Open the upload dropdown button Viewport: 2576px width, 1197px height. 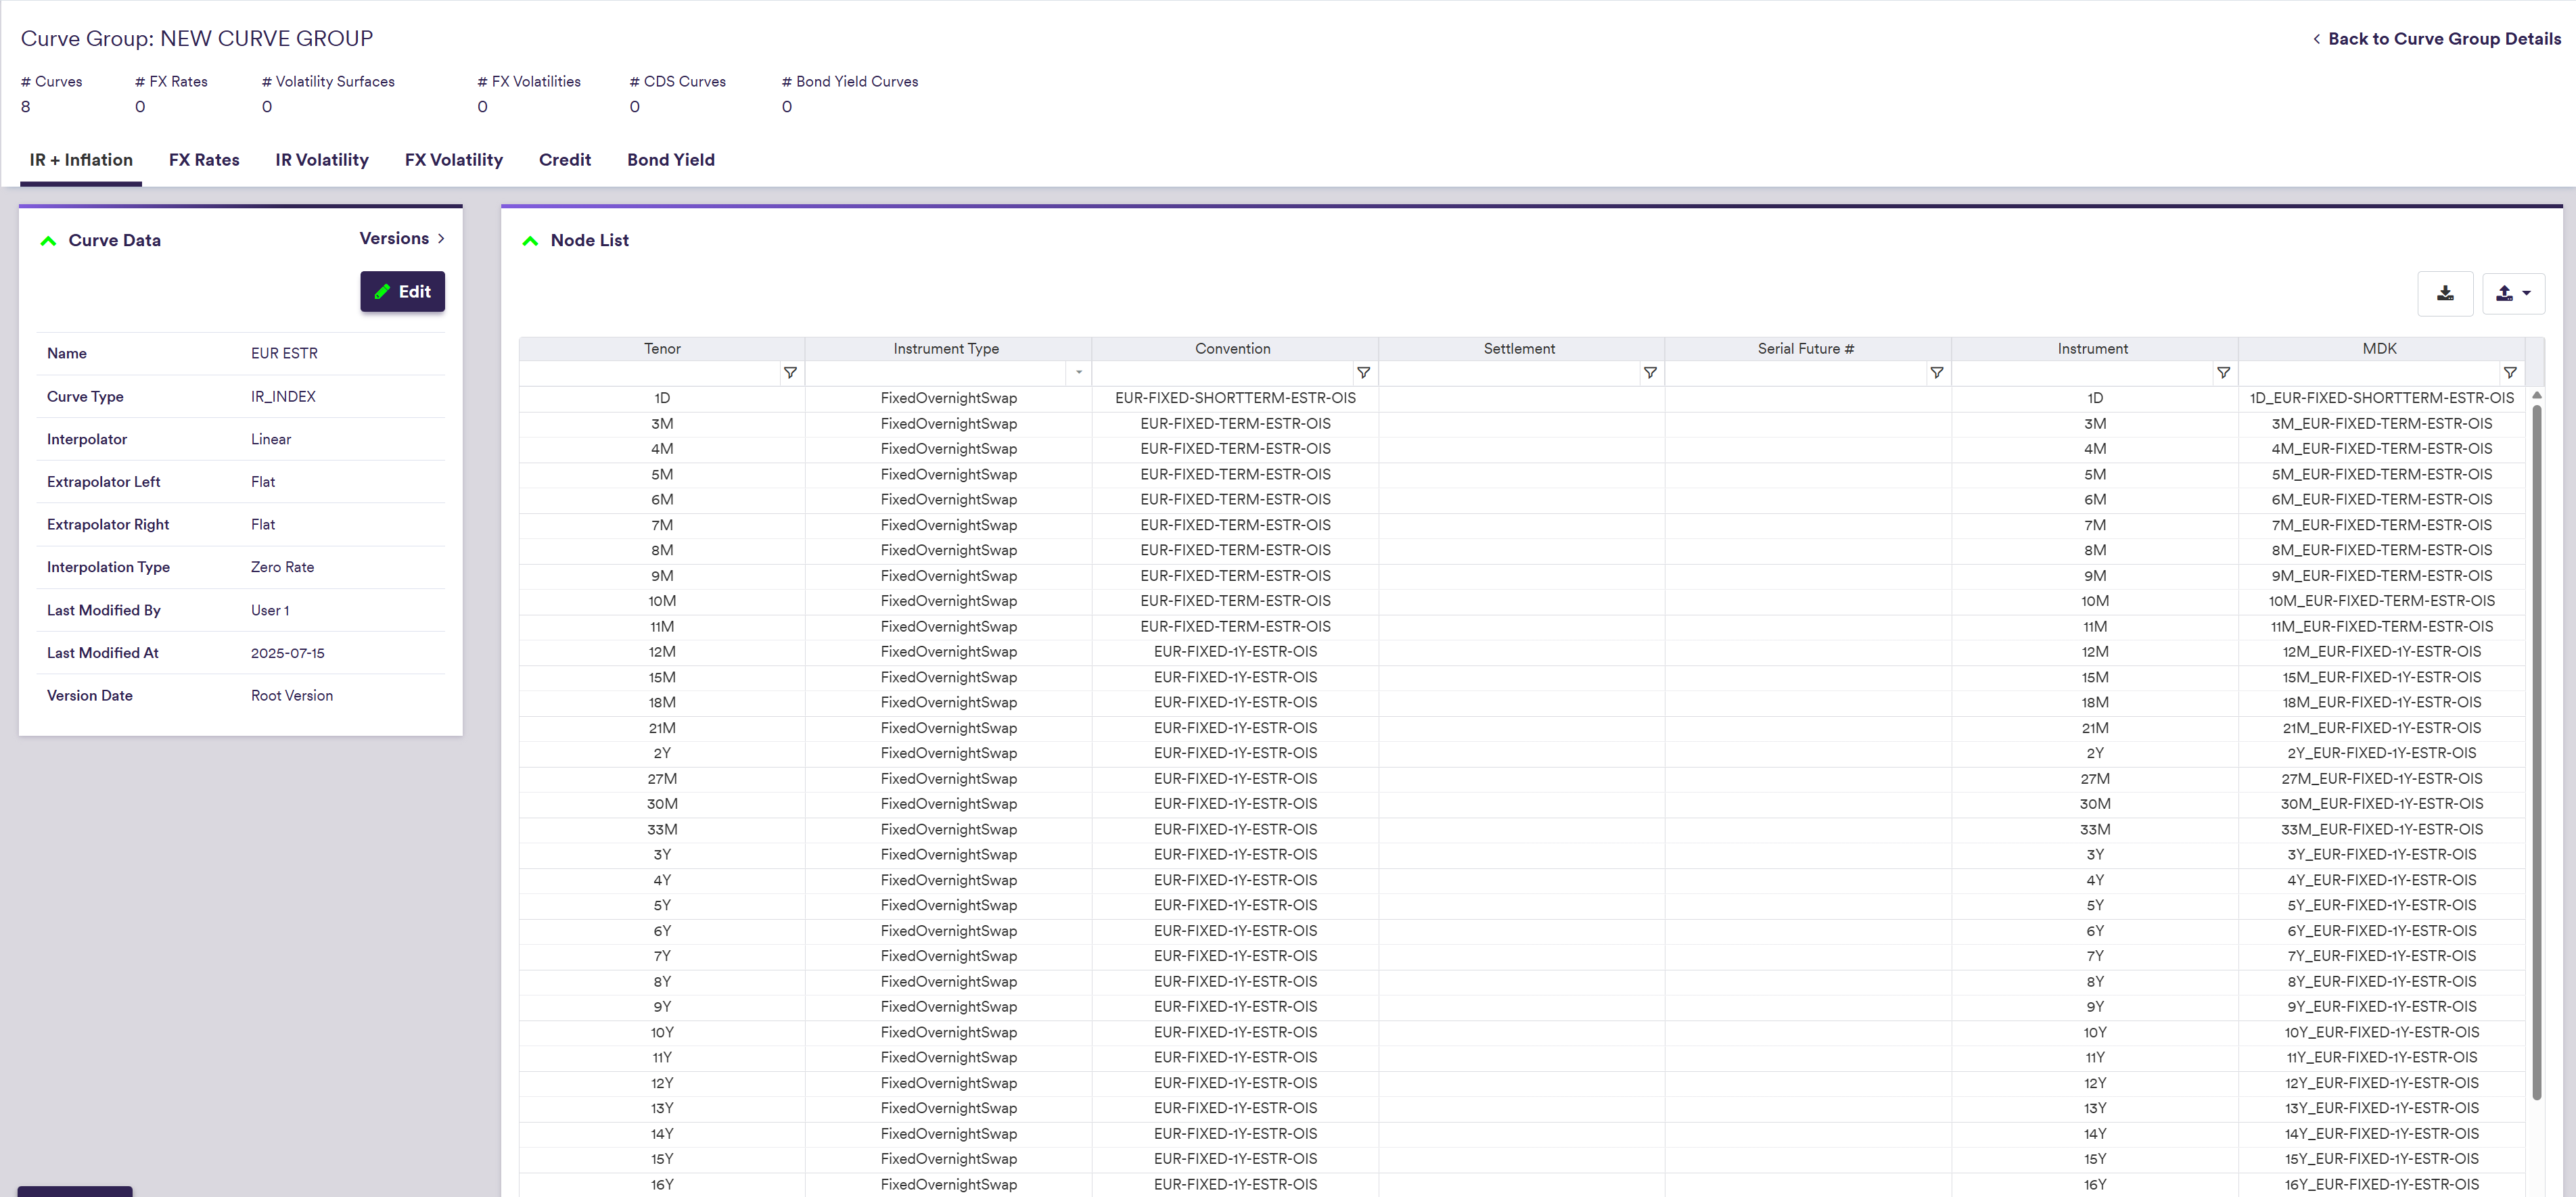(2514, 293)
